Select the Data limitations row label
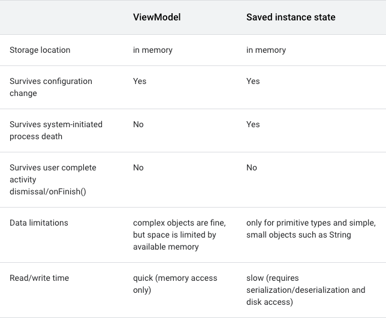The width and height of the screenshot is (386, 318). [39, 223]
